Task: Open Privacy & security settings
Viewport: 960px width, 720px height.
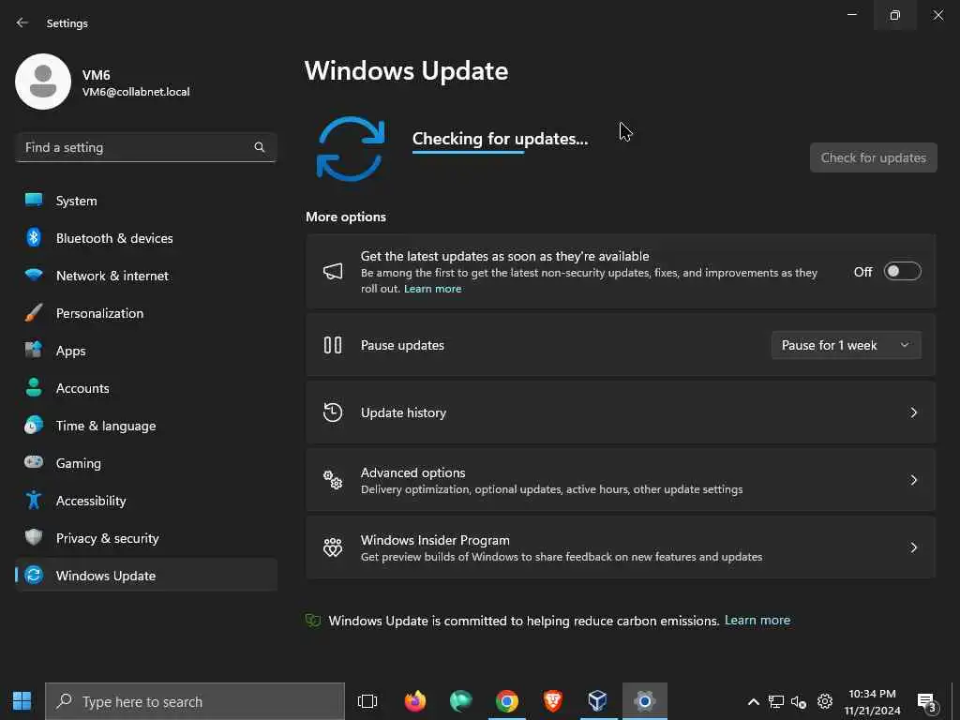Action: pos(146,538)
